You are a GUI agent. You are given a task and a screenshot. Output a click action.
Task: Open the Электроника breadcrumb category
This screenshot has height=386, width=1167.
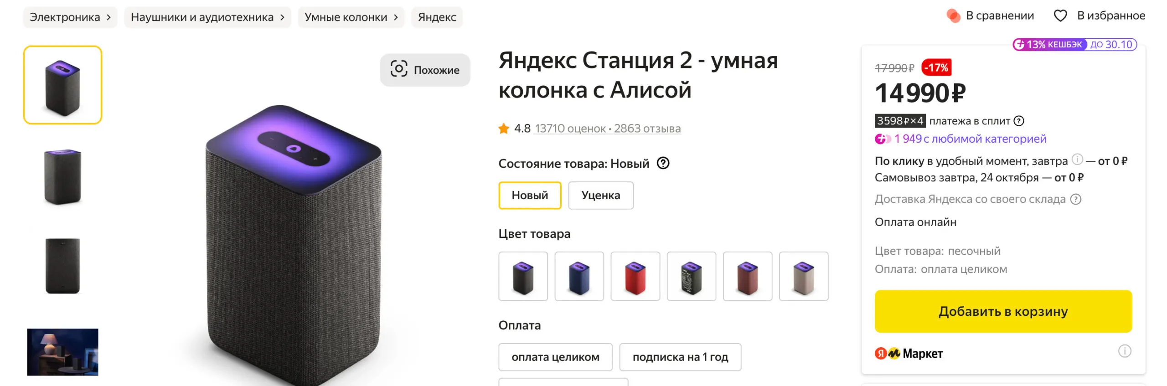coord(70,17)
